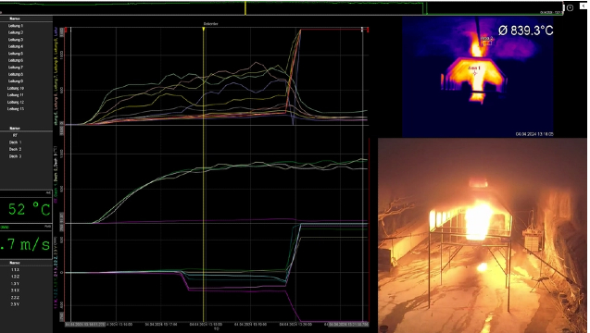Click the red range marker at chart's right edge
This screenshot has width=590, height=333.
click(368, 30)
